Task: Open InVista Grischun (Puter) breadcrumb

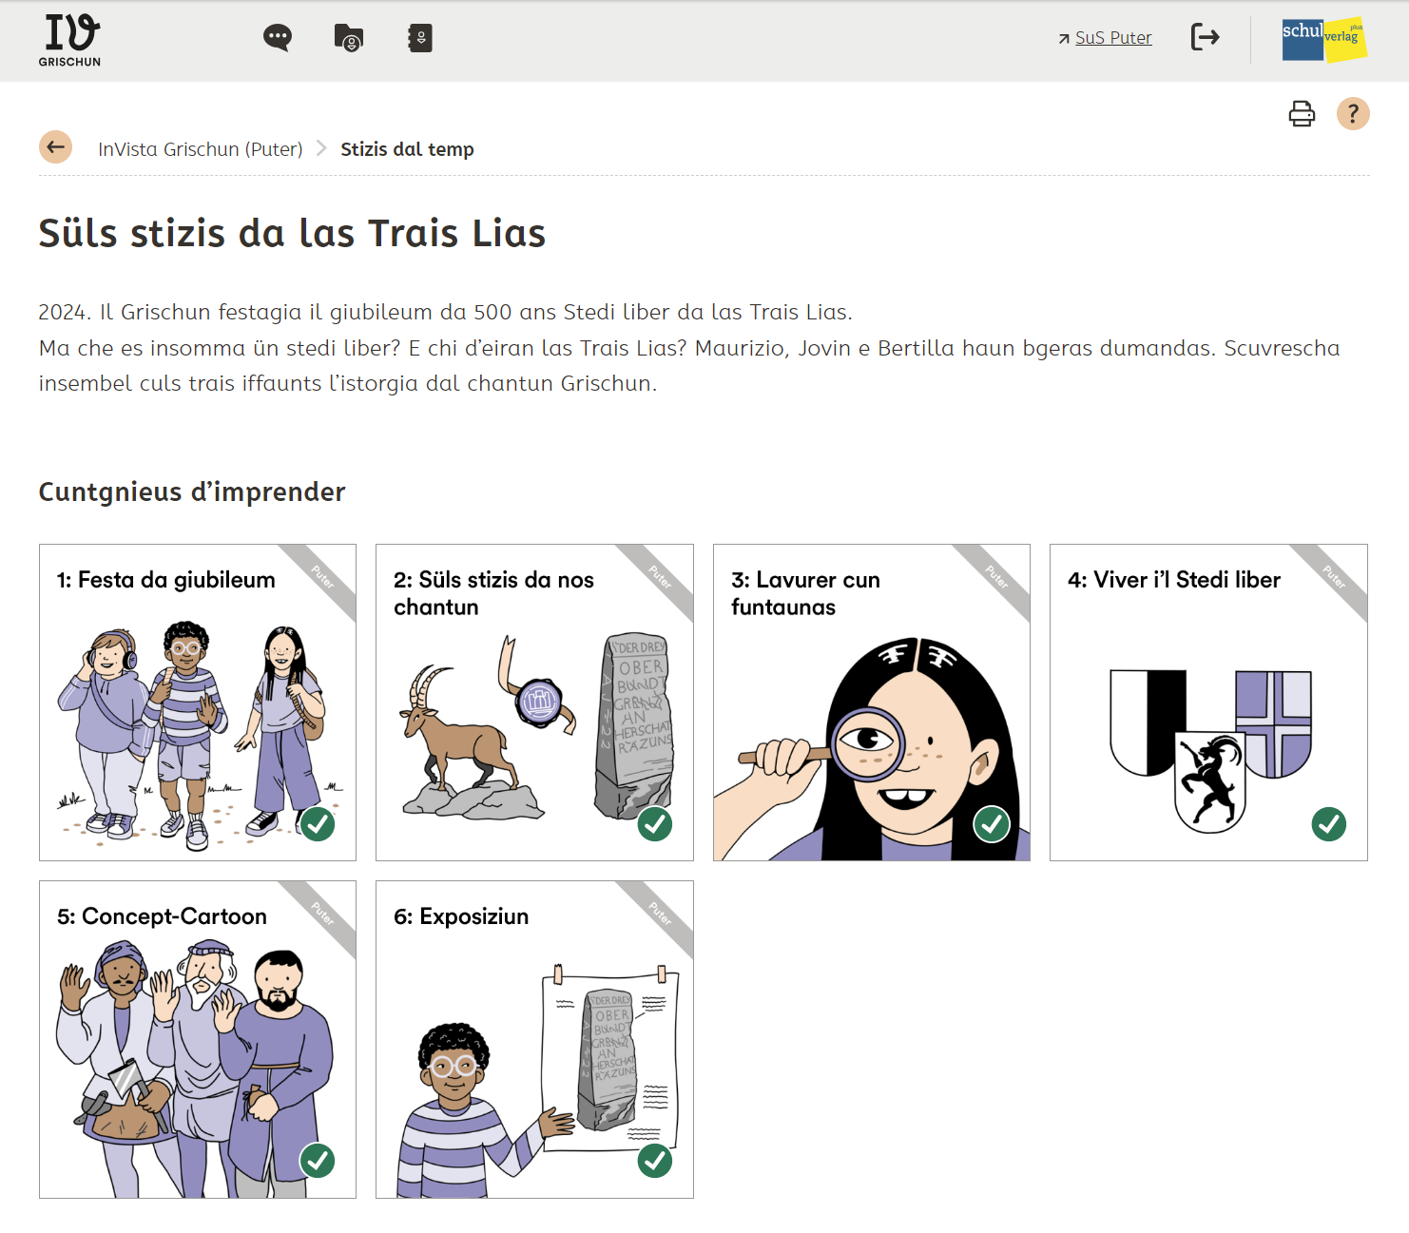Action: [201, 149]
